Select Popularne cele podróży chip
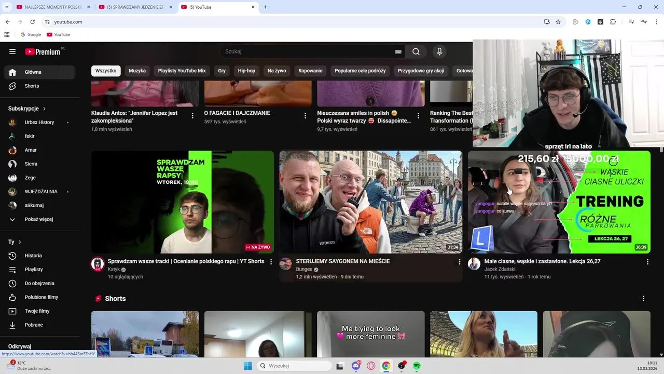The height and width of the screenshot is (374, 664). coord(361,71)
